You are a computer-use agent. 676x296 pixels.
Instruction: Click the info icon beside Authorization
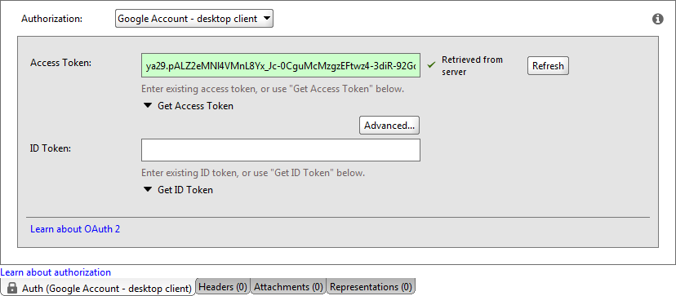pos(657,19)
